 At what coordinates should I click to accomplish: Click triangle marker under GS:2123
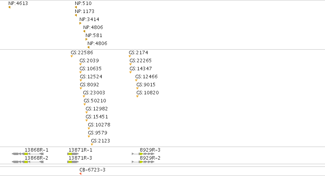pyautogui.click(x=92, y=144)
